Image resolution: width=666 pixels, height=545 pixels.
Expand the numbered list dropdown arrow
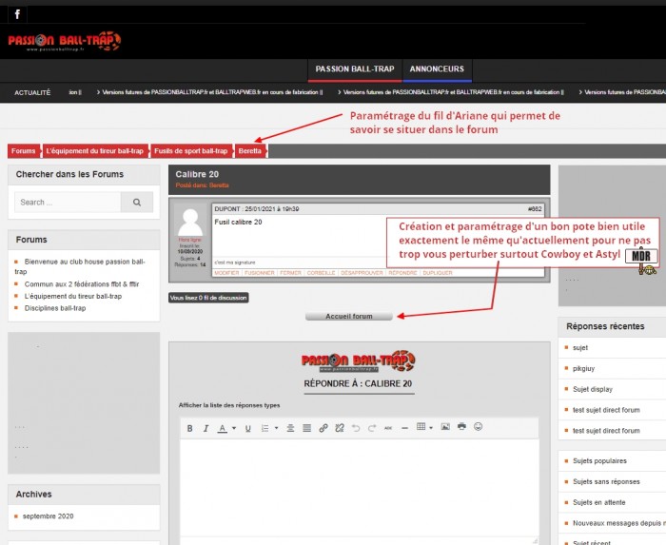pyautogui.click(x=277, y=429)
